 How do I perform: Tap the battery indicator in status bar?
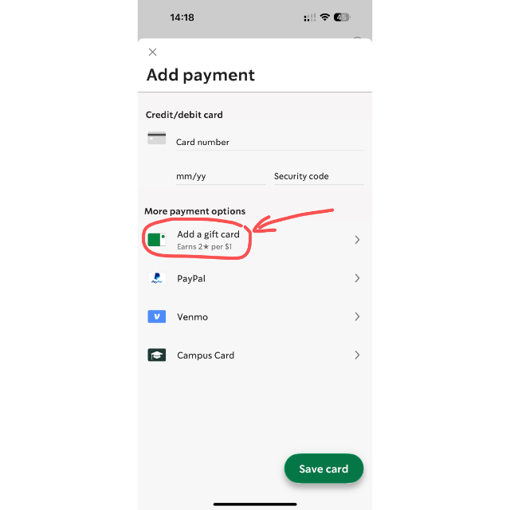[342, 18]
